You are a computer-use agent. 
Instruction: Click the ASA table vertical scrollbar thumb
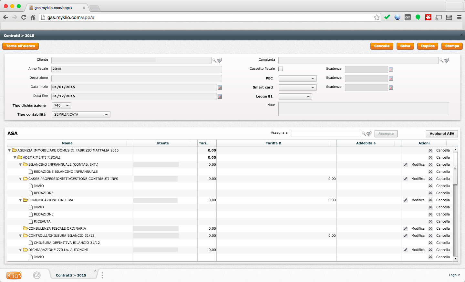(455, 168)
